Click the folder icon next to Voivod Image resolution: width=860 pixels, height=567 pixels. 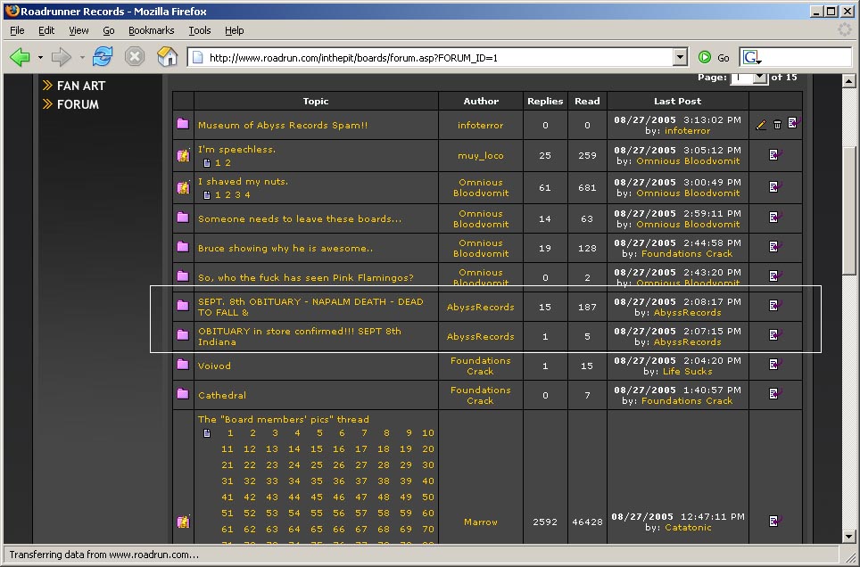pos(183,365)
